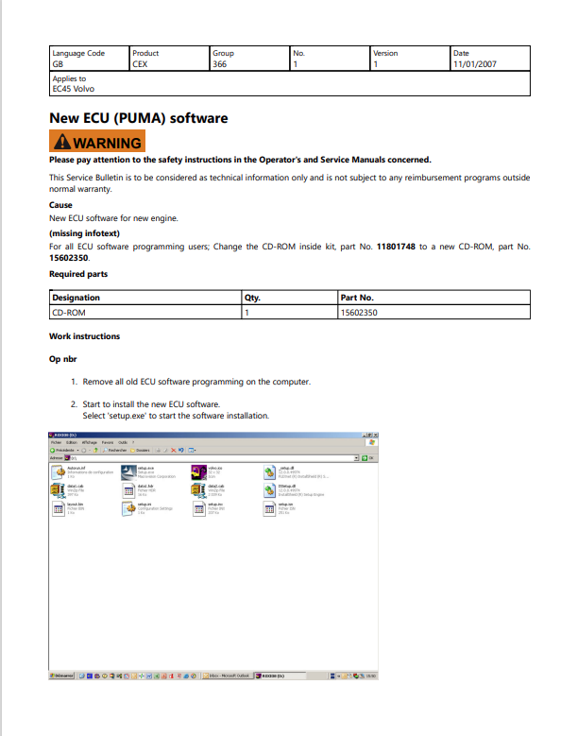Select the volvo.ico file icon
This screenshot has width=578, height=736.
(x=199, y=472)
